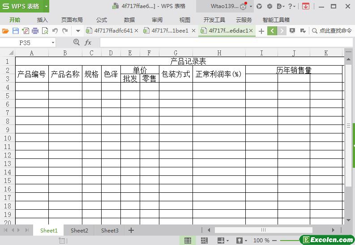Click the presentation screen icon in toolbar
The height and width of the screenshot is (245, 355).
pyautogui.click(x=292, y=31)
